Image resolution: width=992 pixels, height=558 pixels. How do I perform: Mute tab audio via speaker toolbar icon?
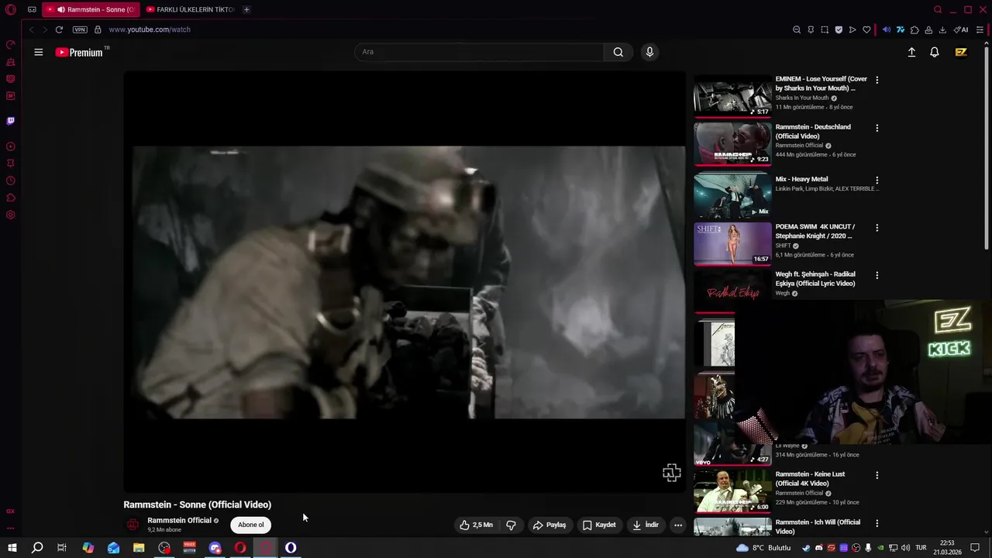click(887, 29)
